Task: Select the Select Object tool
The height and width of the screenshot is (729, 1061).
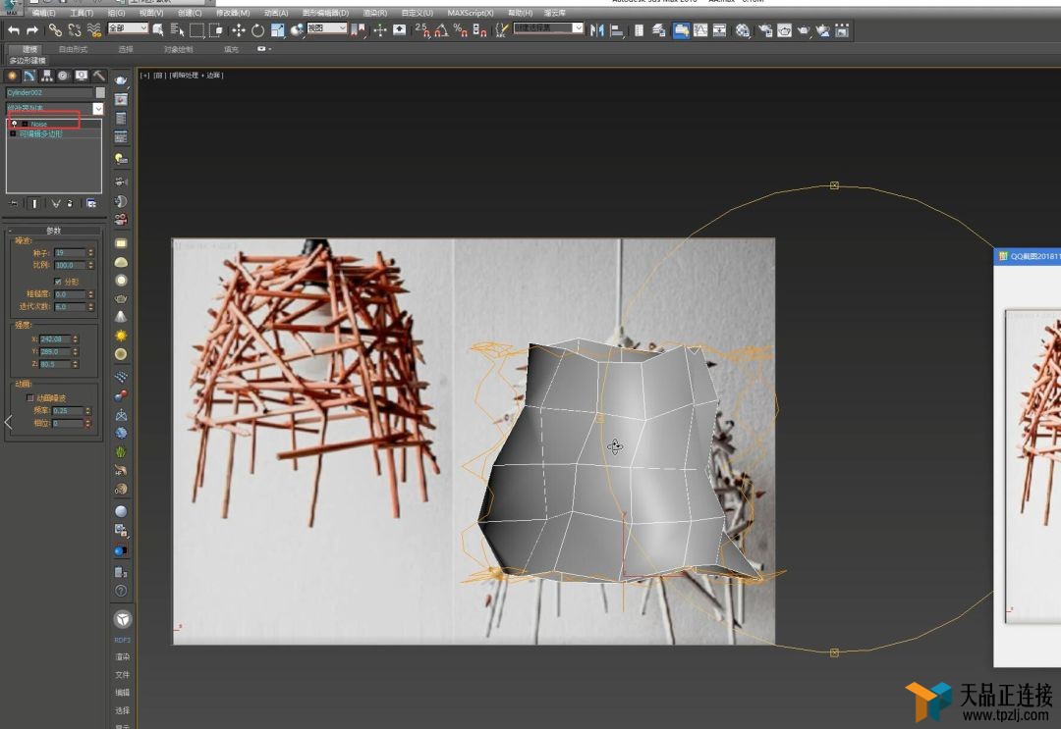Action: [158, 29]
